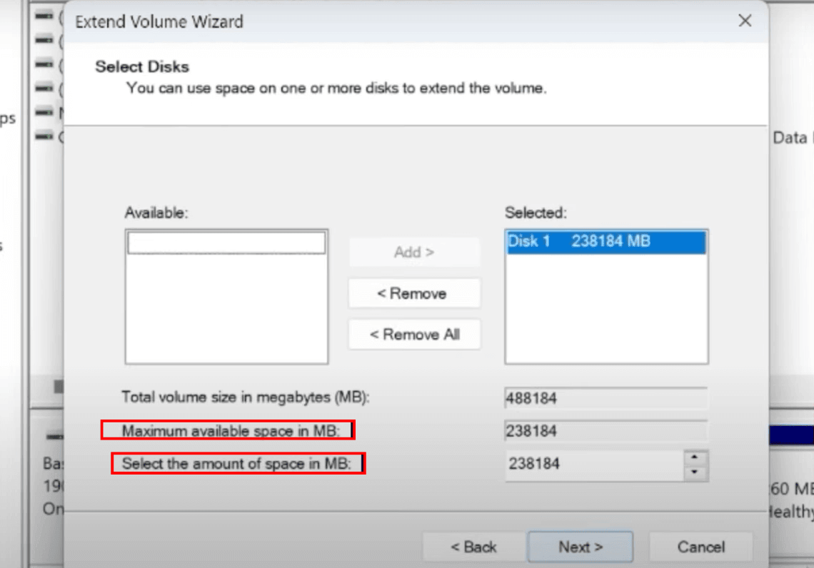The height and width of the screenshot is (568, 814).
Task: Click the grayed-out 'Add >' button
Action: pyautogui.click(x=414, y=252)
